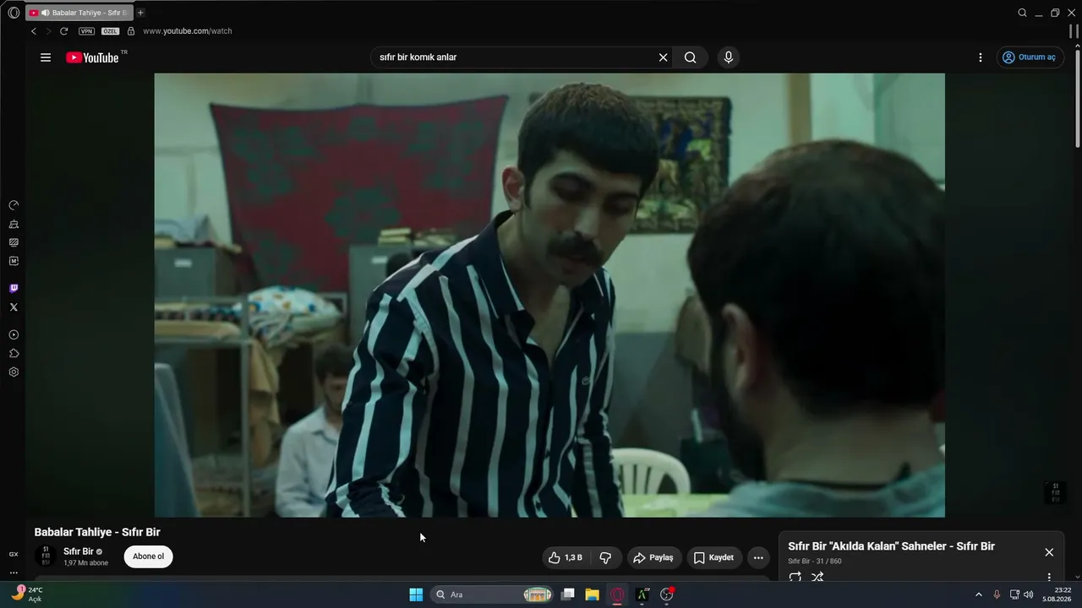The height and width of the screenshot is (608, 1082).
Task: Save the video with Kaydet
Action: (713, 557)
